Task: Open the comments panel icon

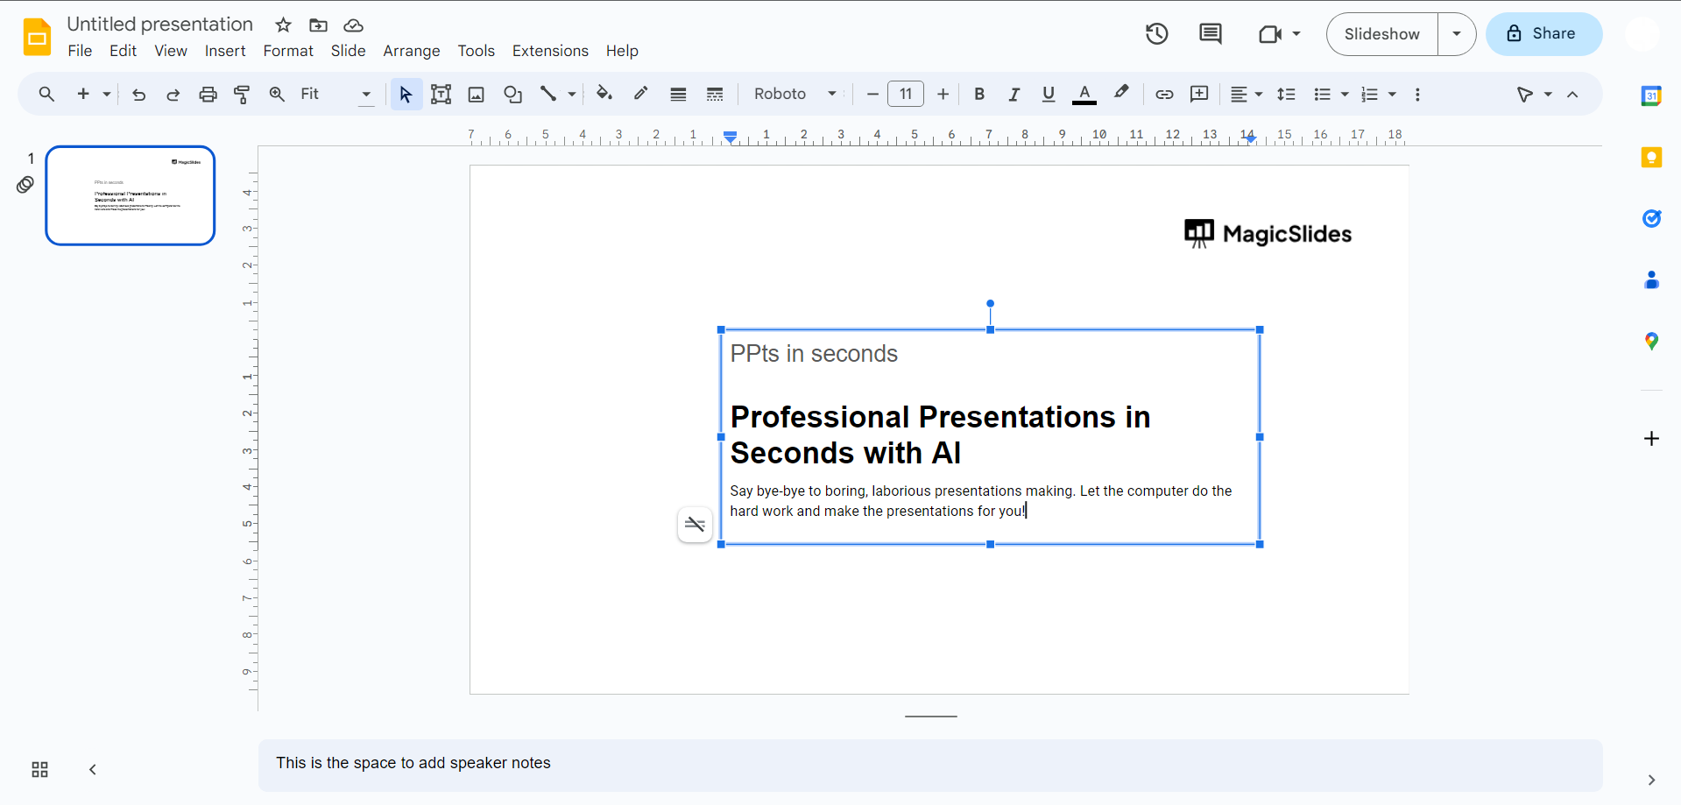Action: (1210, 34)
